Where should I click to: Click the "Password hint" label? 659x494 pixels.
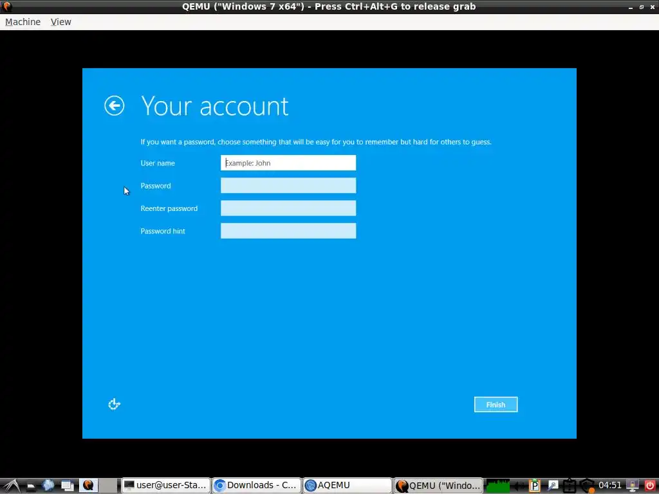(x=163, y=231)
